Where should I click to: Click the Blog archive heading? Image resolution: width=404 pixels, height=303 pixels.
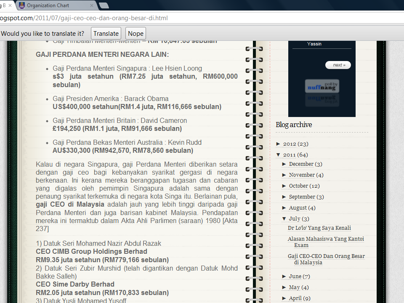tap(294, 125)
